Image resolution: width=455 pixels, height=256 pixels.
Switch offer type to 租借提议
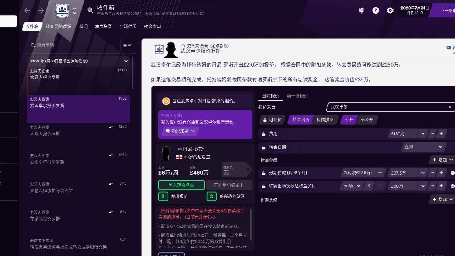[x=325, y=120]
